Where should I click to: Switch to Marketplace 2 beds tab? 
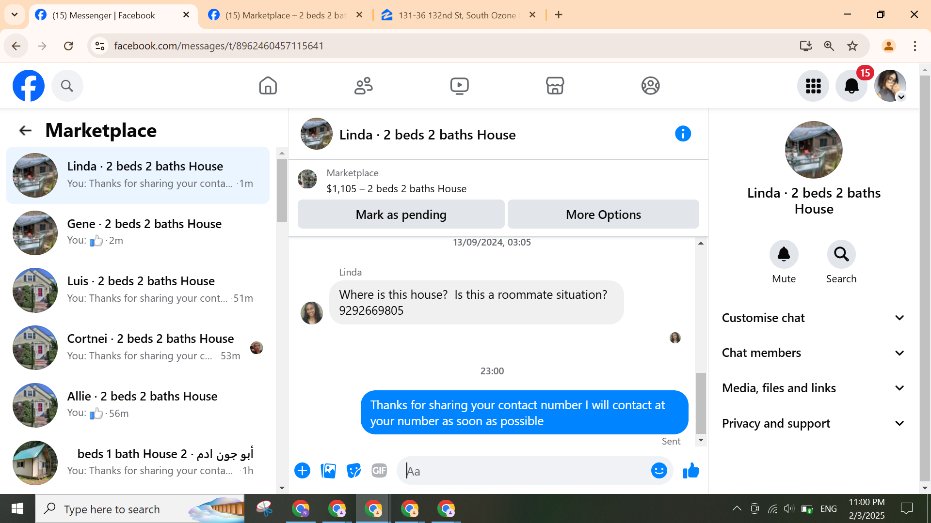point(286,15)
